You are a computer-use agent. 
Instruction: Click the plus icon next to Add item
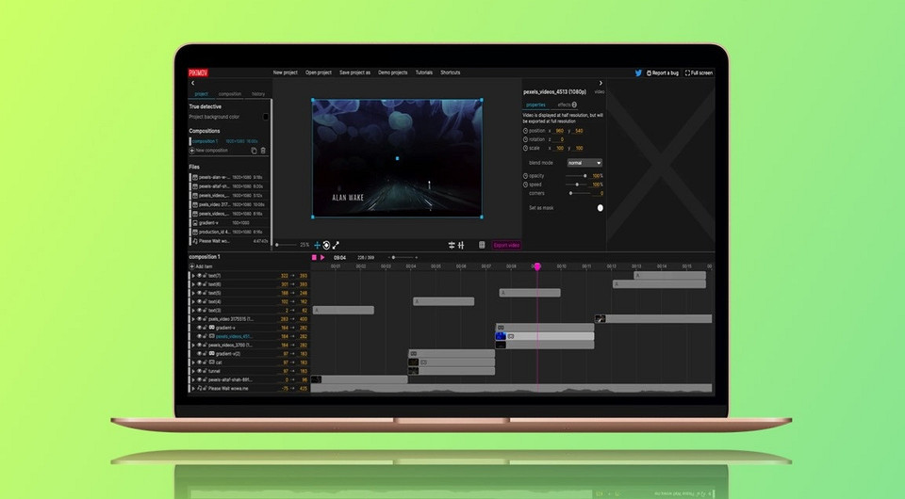[192, 266]
